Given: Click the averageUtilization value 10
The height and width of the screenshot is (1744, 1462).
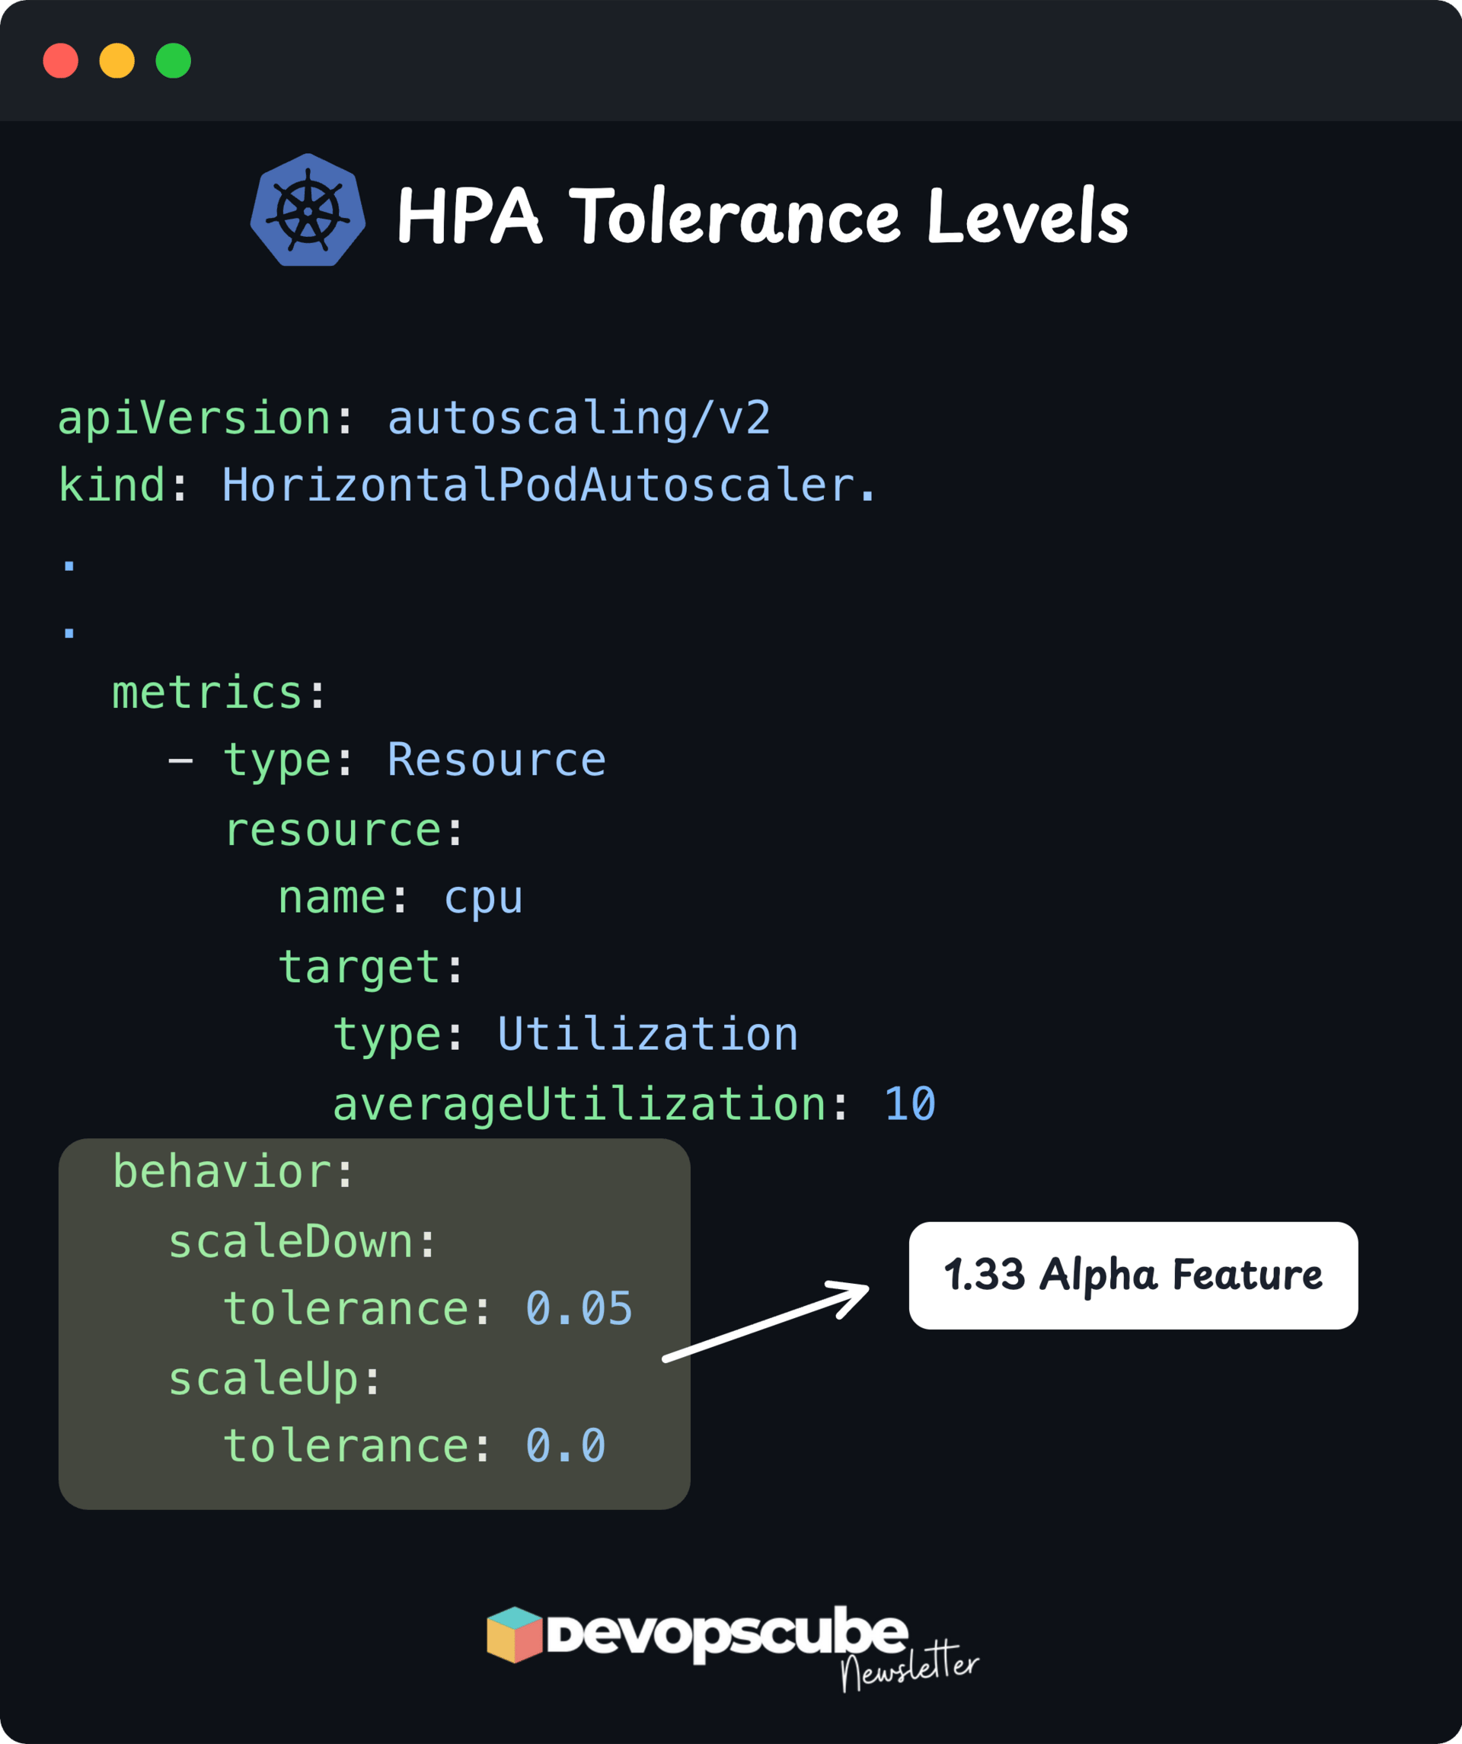Looking at the screenshot, I should (x=910, y=1104).
